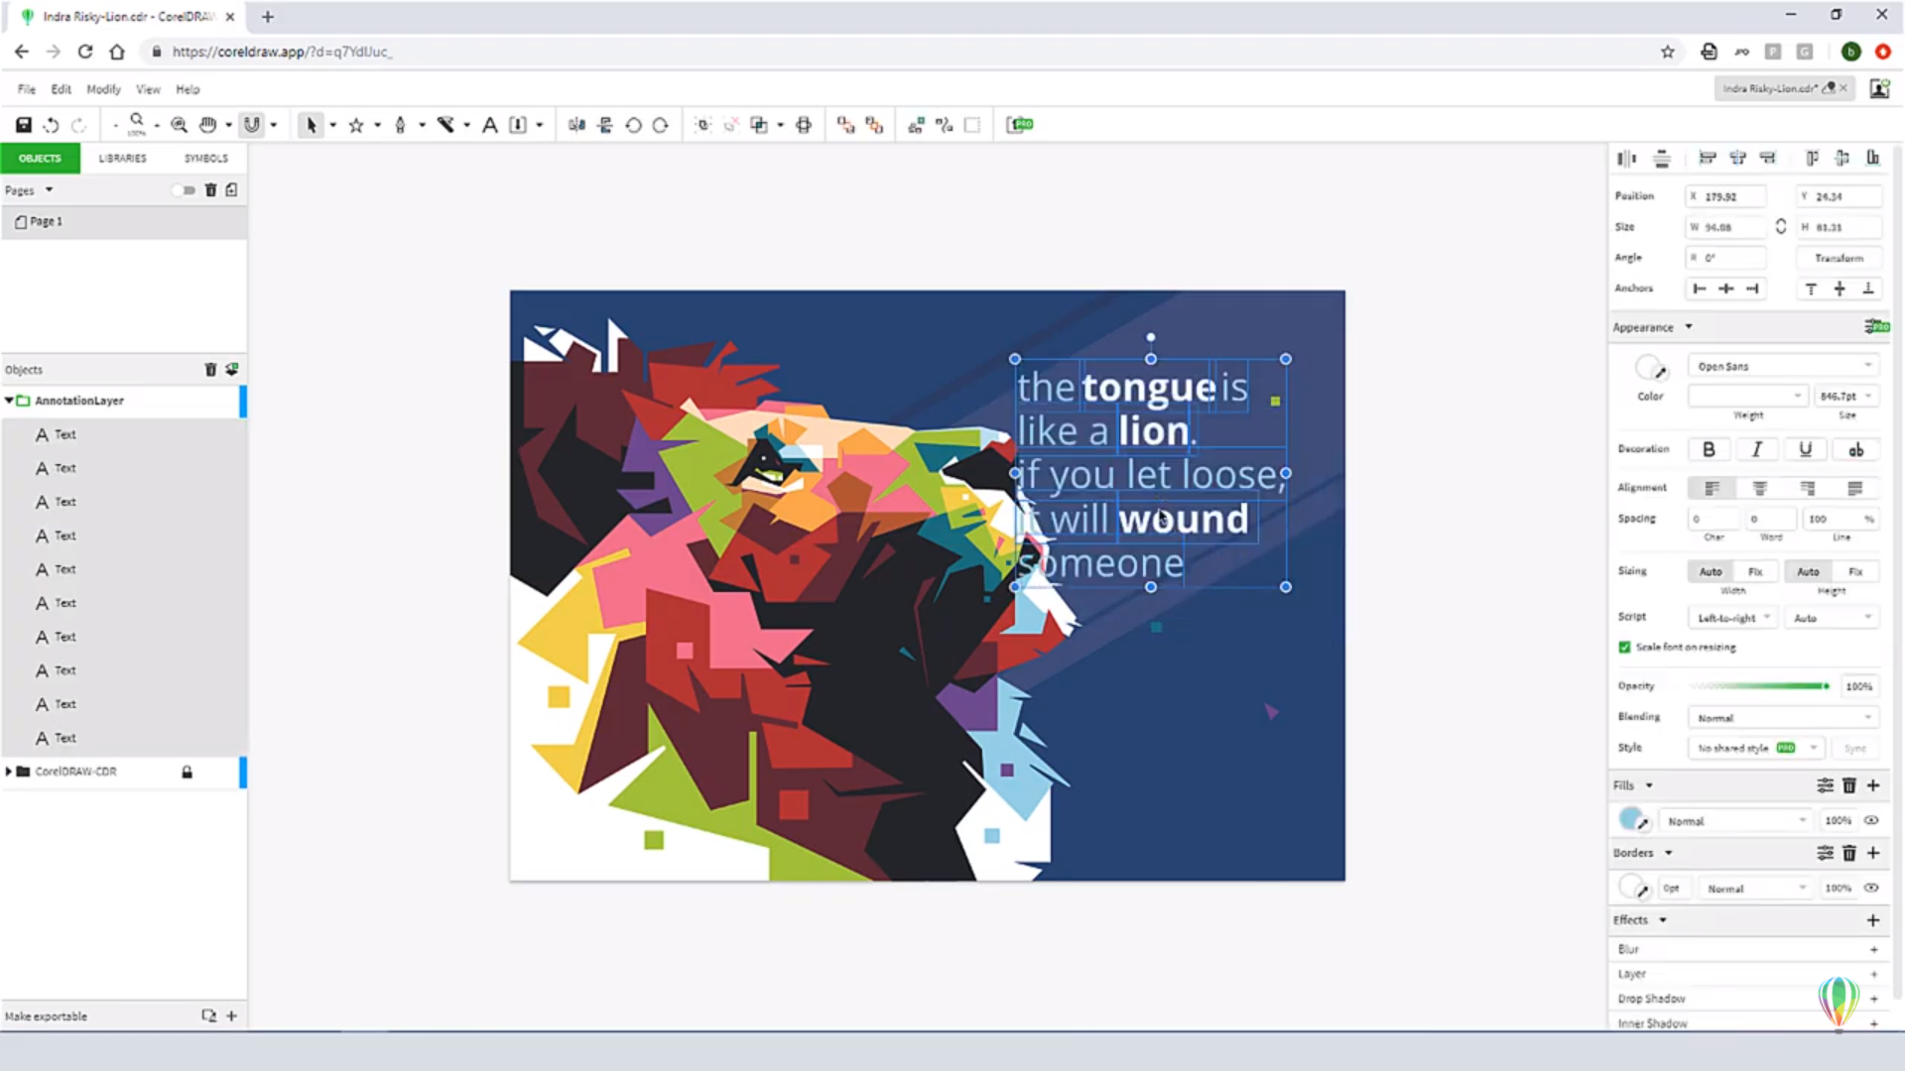The image size is (1905, 1071).
Task: Uncheck Scale font on resizing
Action: (1624, 647)
